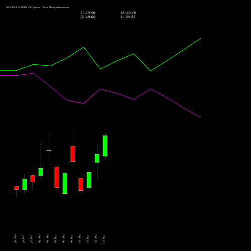Click the green candle between 20 Feb and 27 Feb
The image size is (251, 251).
point(25,184)
